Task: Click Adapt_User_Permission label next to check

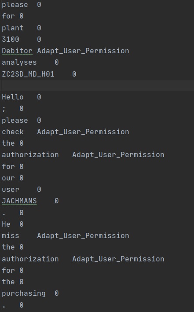Action: point(83,132)
